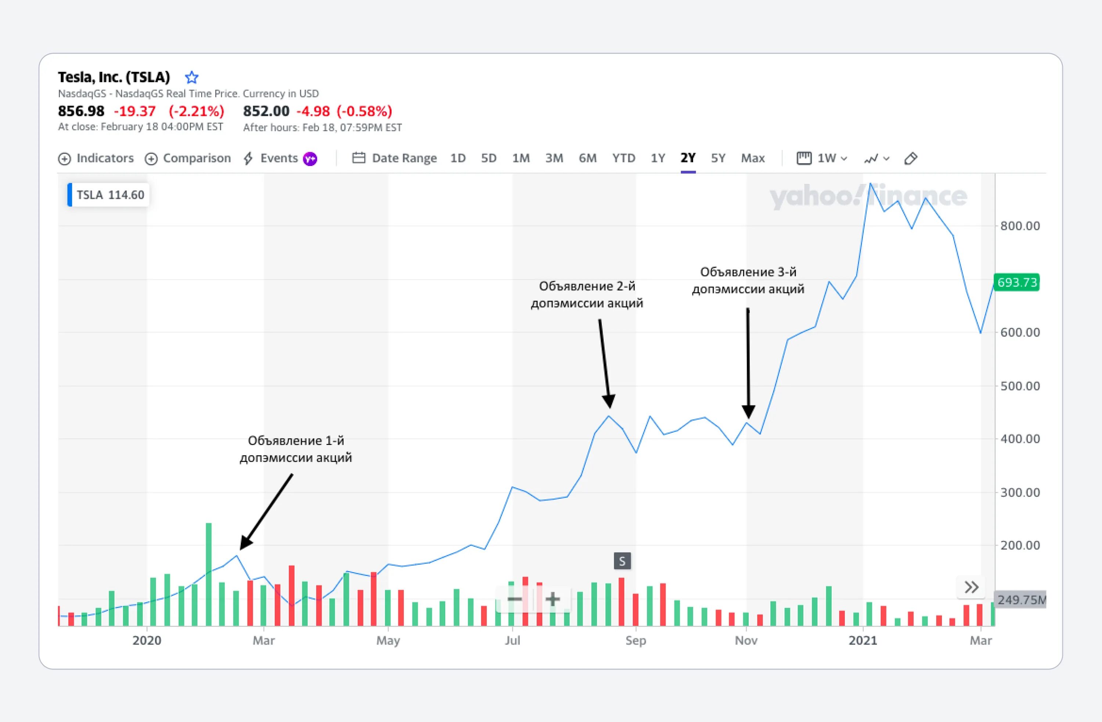The height and width of the screenshot is (722, 1102).
Task: Select the 3M range
Action: (x=554, y=158)
